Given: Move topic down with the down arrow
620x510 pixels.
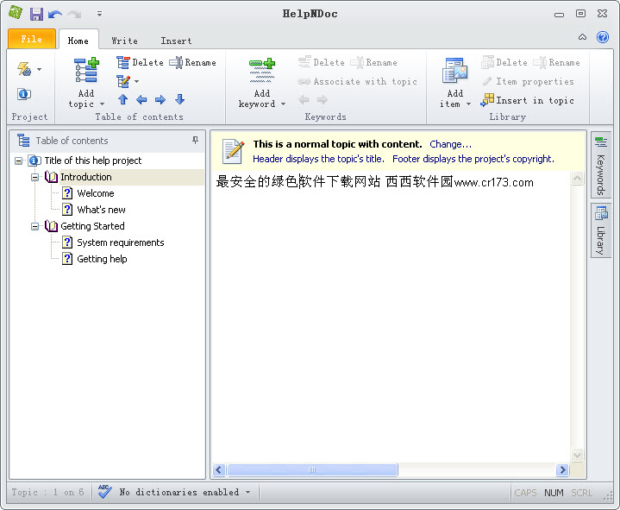Looking at the screenshot, I should [x=179, y=99].
